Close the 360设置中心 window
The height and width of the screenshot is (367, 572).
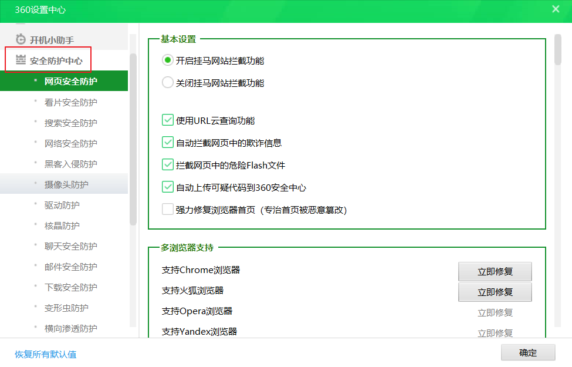pos(556,9)
